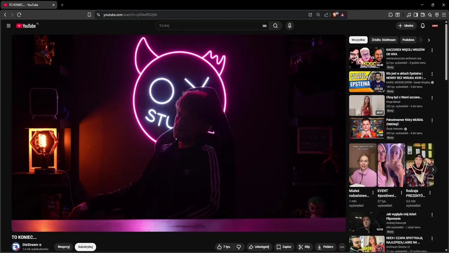Open options for Kto jest w aktach Epsteina

click(x=432, y=74)
